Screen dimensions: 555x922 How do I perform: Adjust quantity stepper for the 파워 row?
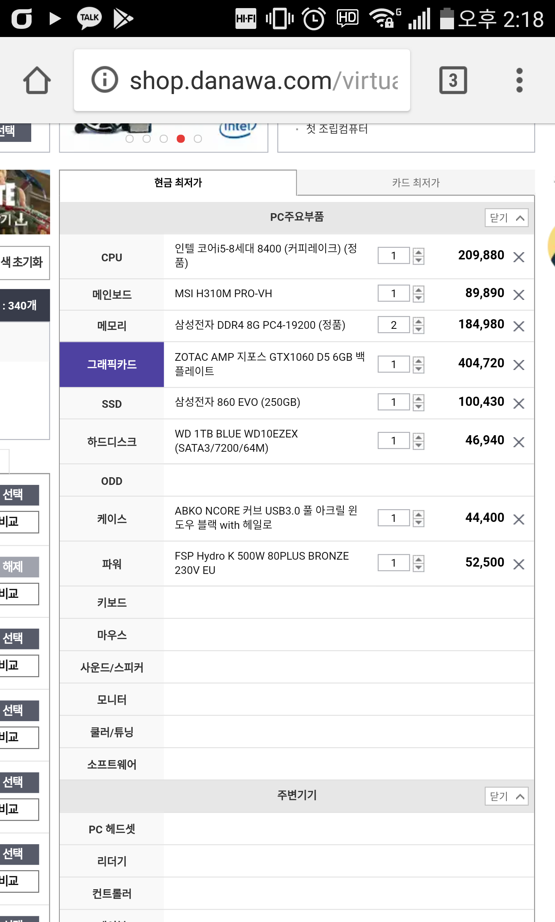click(x=418, y=563)
